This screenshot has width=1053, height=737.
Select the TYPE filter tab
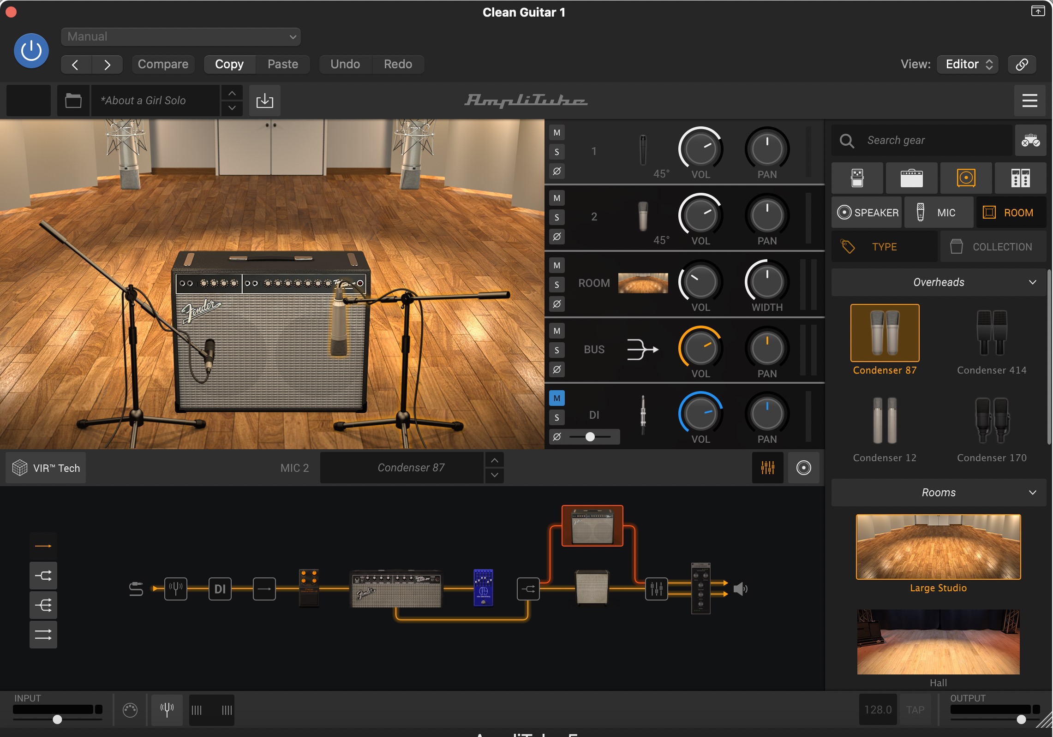point(885,247)
